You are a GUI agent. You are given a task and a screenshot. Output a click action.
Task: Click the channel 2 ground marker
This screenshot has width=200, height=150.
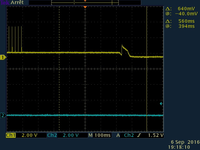[3, 115]
